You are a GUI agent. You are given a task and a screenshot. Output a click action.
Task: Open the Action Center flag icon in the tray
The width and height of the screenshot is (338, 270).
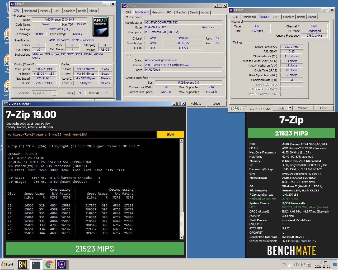point(303,264)
